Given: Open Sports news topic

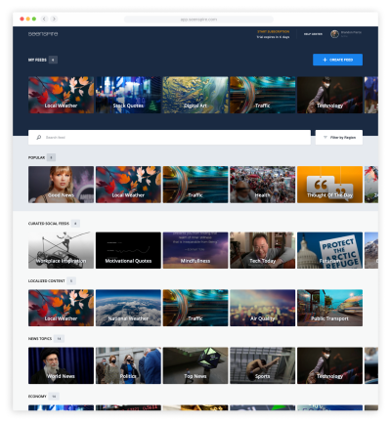Looking at the screenshot, I should (263, 365).
